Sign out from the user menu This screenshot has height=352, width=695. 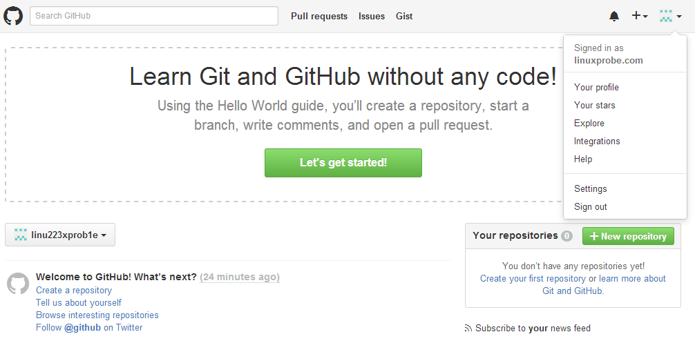590,207
